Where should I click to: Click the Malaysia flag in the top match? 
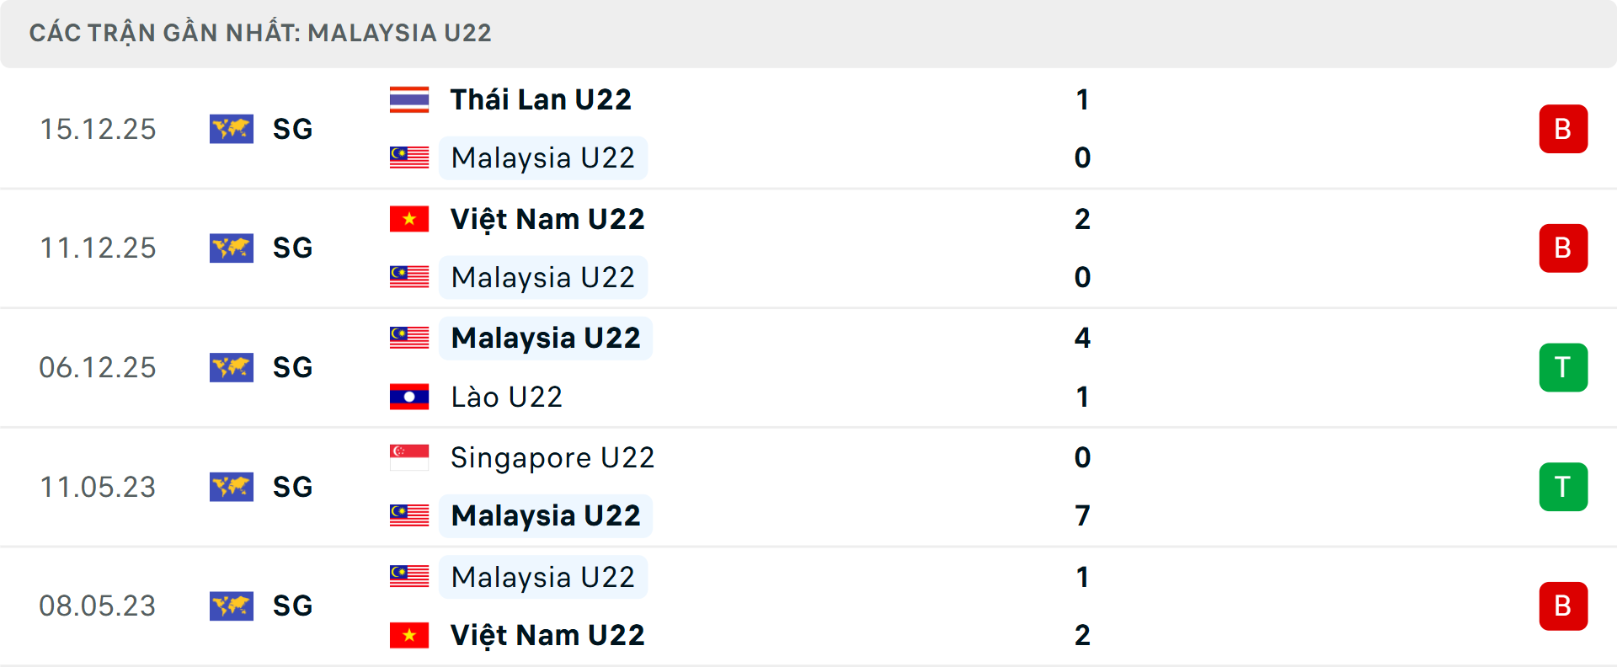pos(409,157)
